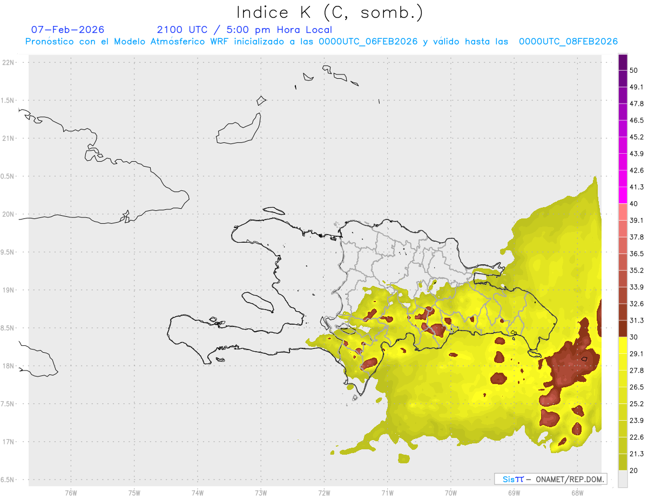Click the longitude label "69W"
This screenshot has width=648, height=500.
(x=514, y=492)
